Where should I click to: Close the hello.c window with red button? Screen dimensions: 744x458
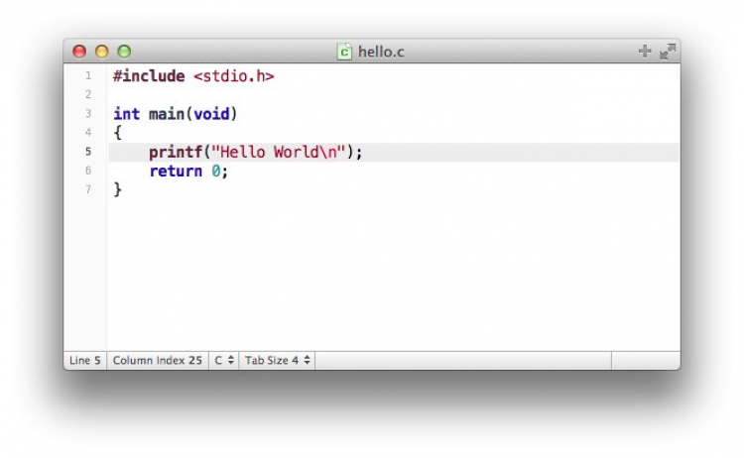tap(79, 52)
